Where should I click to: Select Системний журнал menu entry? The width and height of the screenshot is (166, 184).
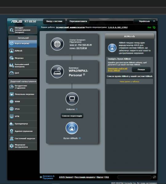point(23,139)
